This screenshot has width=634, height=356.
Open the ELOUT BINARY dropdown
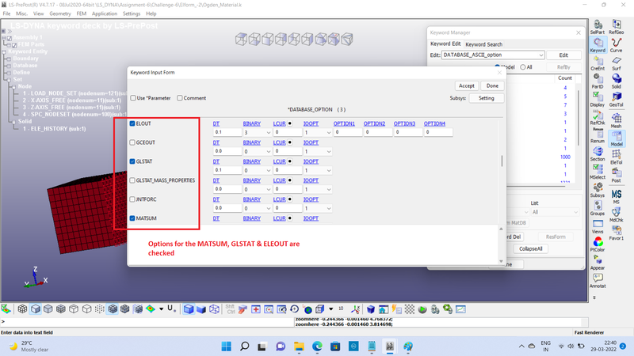coord(257,132)
